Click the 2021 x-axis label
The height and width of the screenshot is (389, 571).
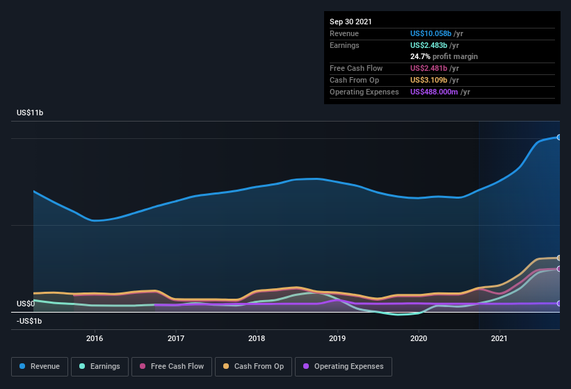[499, 338]
